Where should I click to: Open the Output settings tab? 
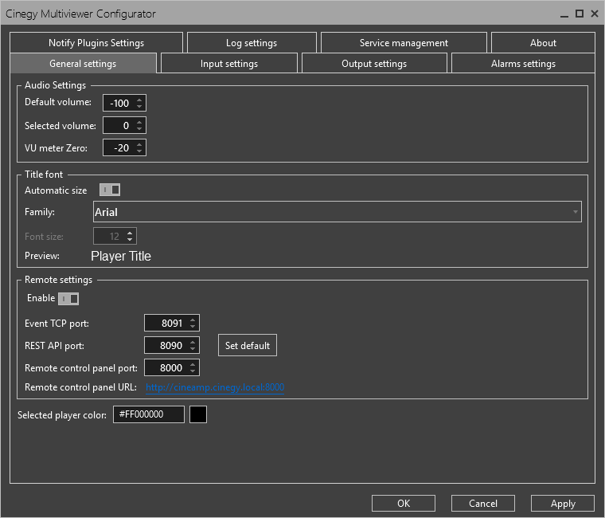pos(374,63)
